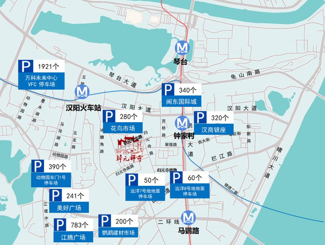Select the 万科未来中心 VFC 停车场 label
This screenshot has width=325, height=245.
[41, 81]
